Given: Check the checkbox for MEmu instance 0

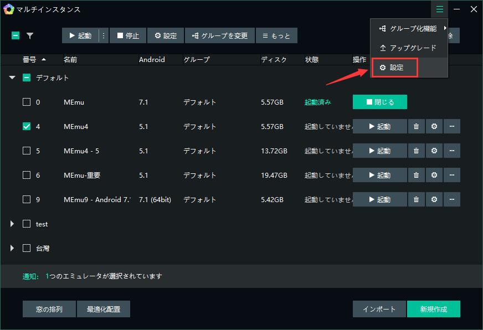Looking at the screenshot, I should [27, 102].
